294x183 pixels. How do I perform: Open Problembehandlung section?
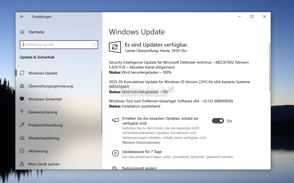pyautogui.click(x=45, y=125)
